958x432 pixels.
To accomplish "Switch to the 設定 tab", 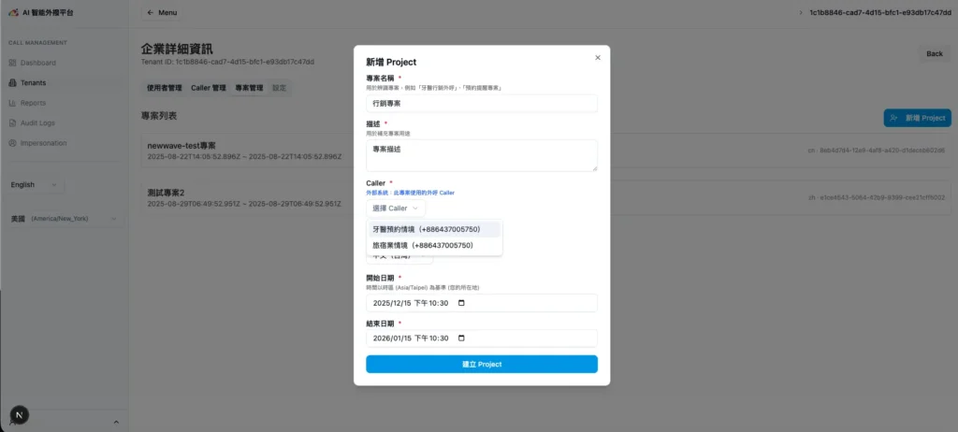I will coord(279,88).
